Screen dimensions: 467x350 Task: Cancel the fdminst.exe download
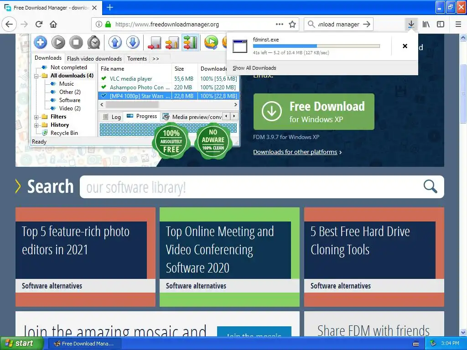(405, 46)
